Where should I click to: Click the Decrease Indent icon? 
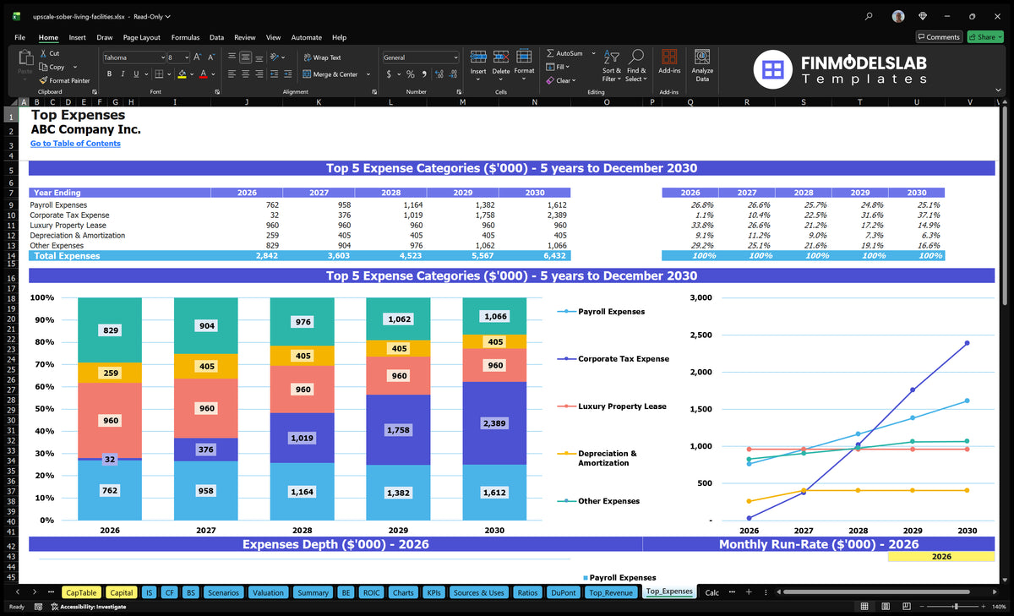(274, 74)
